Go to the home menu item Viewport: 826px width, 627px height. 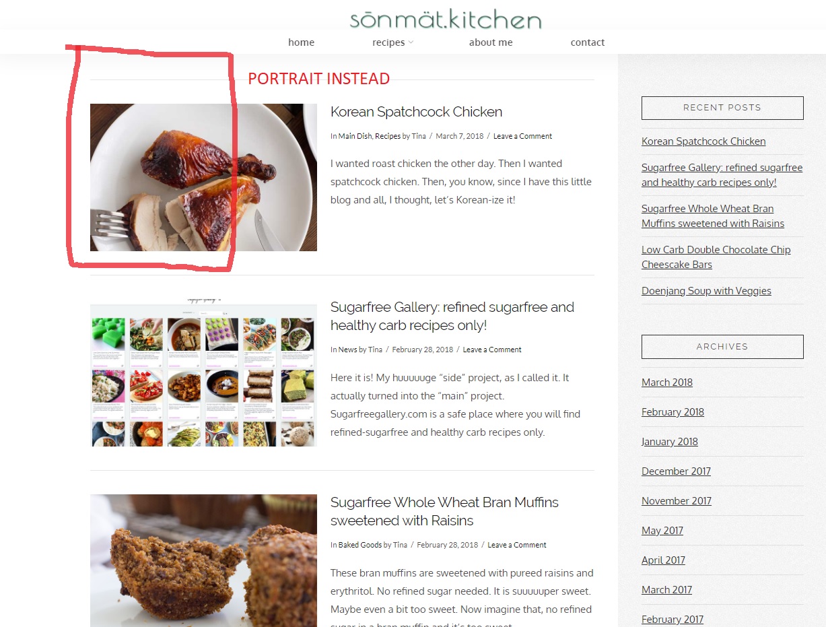301,42
